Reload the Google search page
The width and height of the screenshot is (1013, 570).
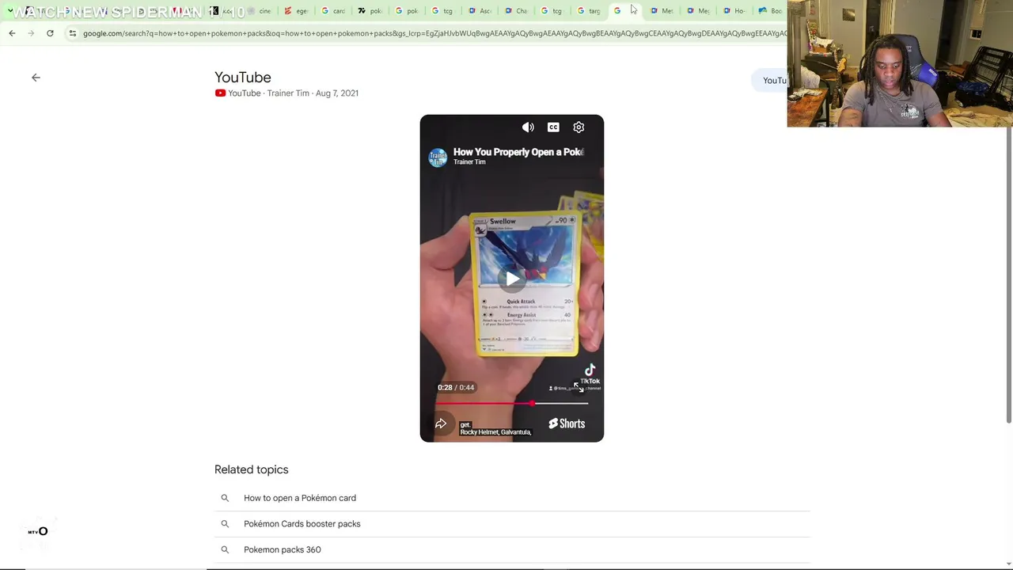[x=50, y=33]
